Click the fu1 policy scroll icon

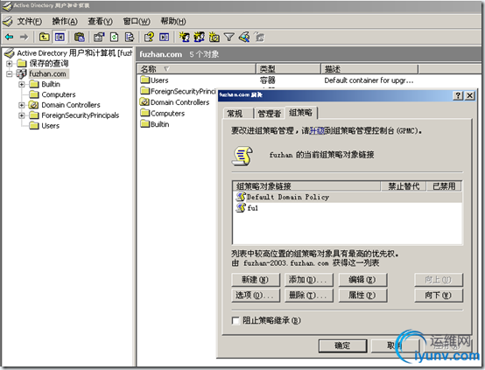coord(241,207)
